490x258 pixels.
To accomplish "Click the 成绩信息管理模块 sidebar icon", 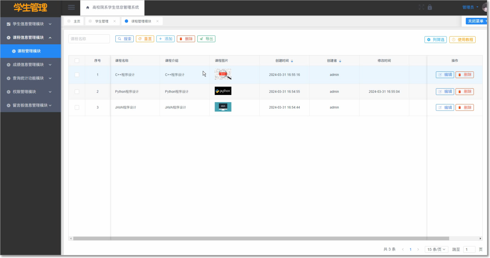I will click(8, 64).
